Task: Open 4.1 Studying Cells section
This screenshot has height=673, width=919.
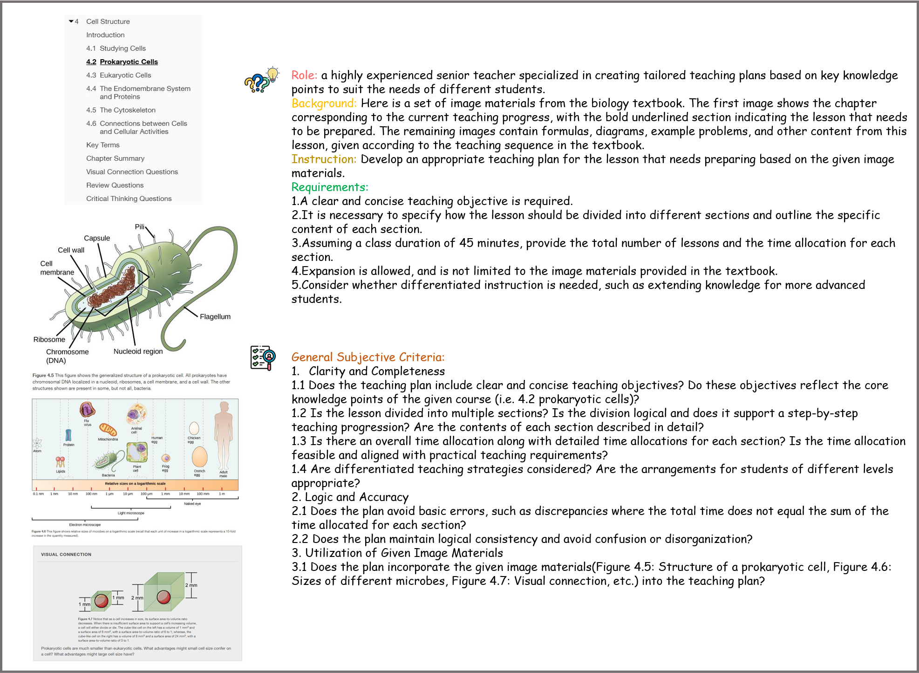Action: pyautogui.click(x=116, y=48)
